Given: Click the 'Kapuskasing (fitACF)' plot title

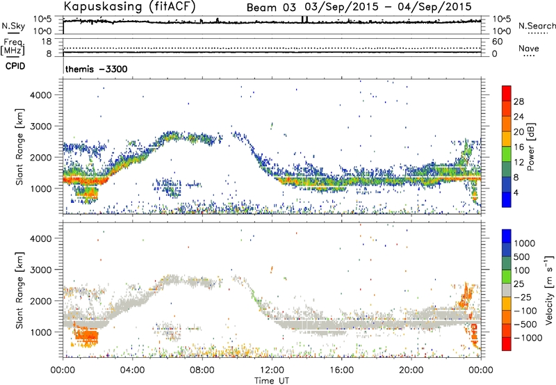Looking at the screenshot, I should click(129, 6).
